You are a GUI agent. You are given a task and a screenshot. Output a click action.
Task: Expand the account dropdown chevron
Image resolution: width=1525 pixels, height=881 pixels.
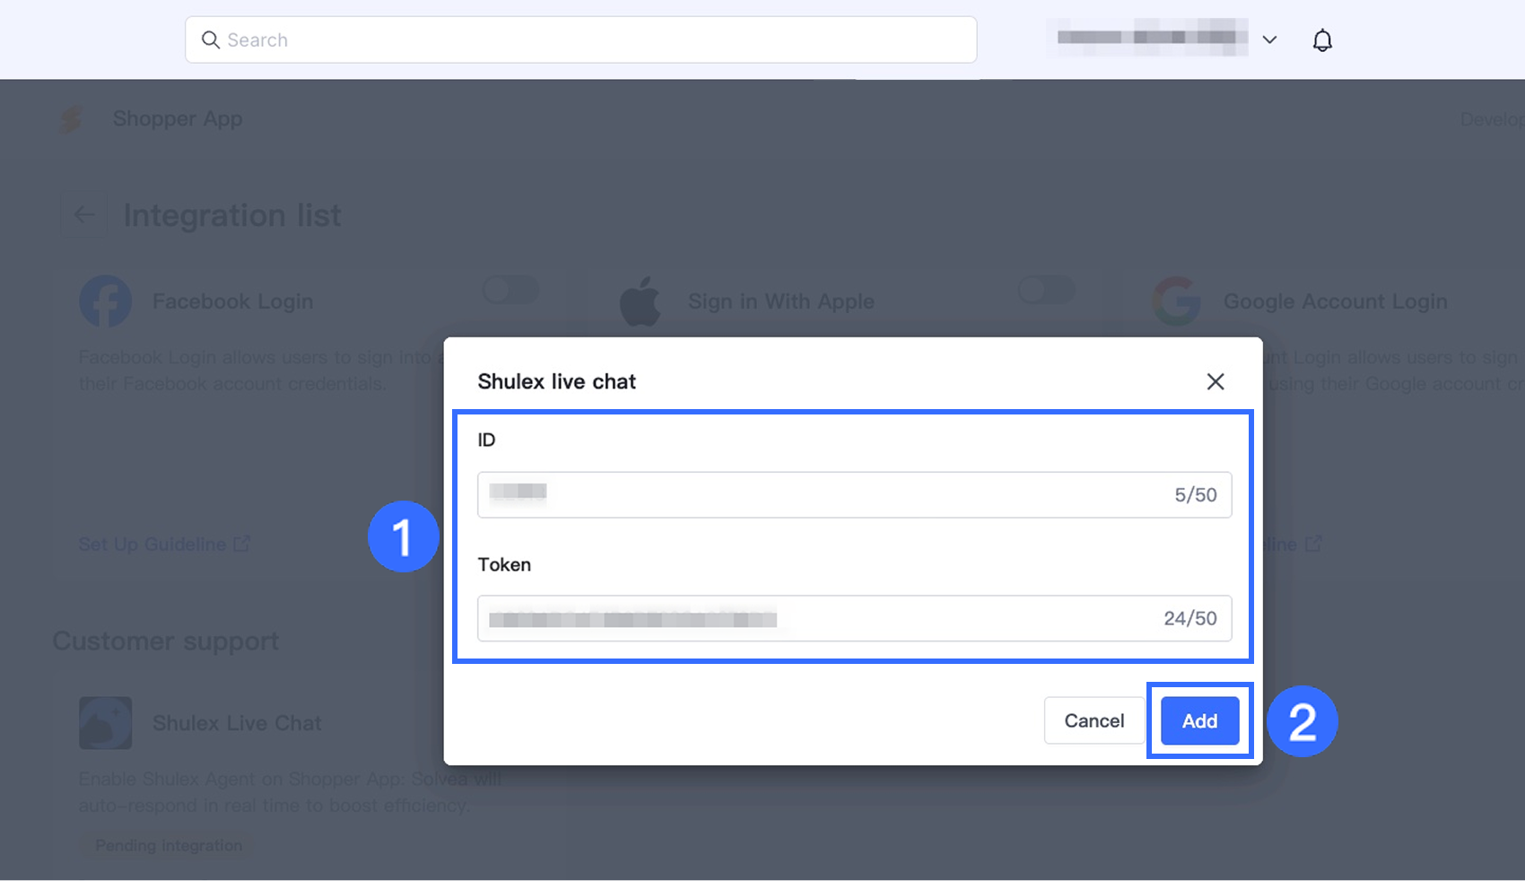click(1269, 39)
